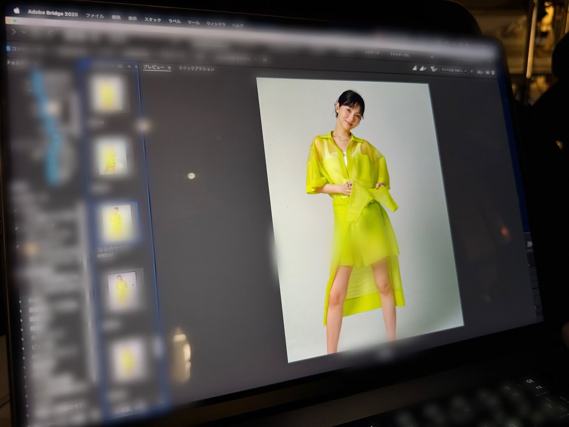Open the ウィンドウ menu

216,24
